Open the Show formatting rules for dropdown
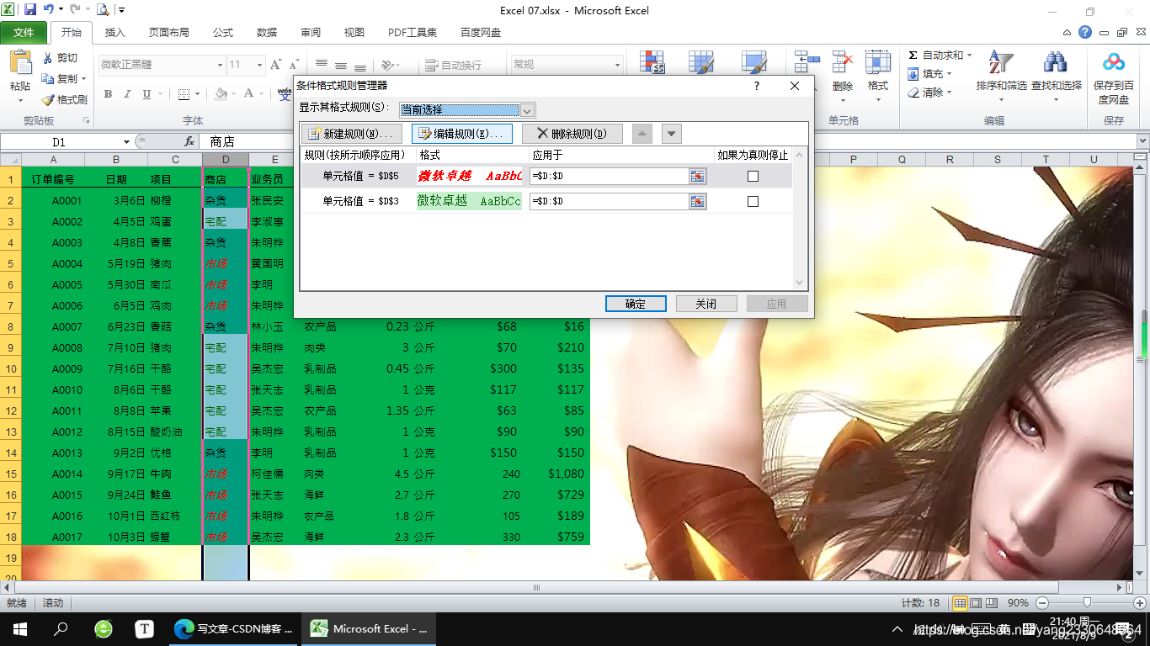 [527, 110]
